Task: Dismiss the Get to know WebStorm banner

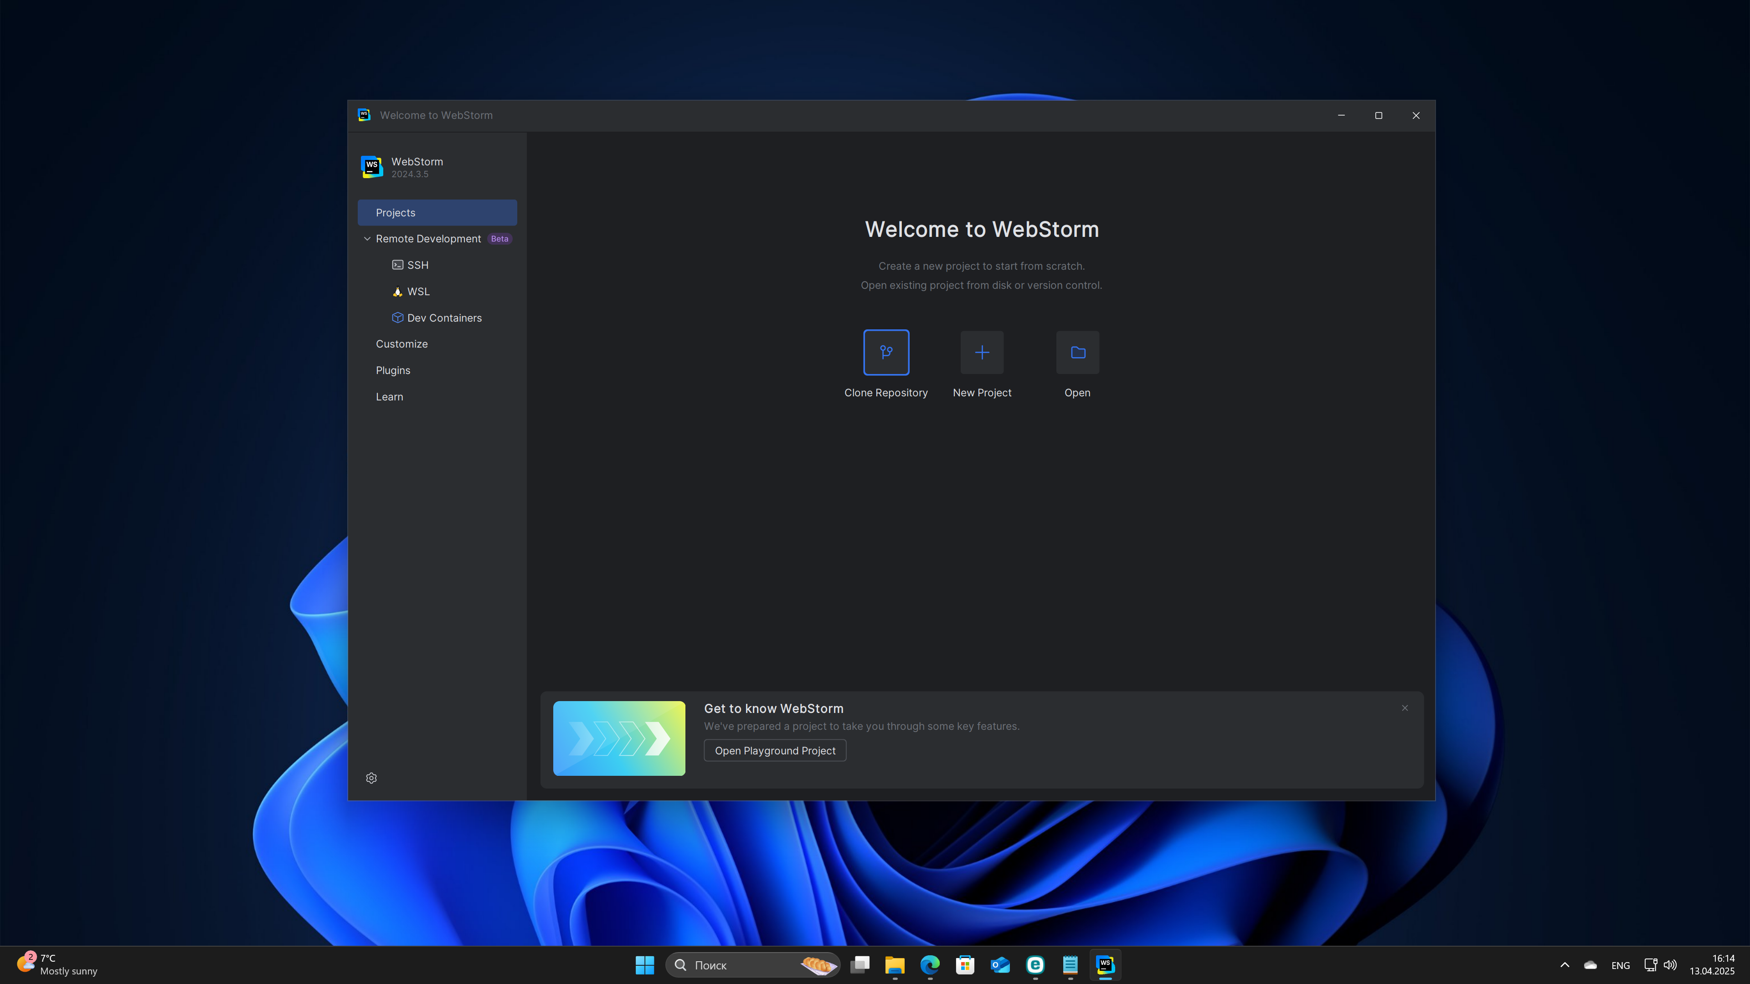Action: pos(1405,707)
